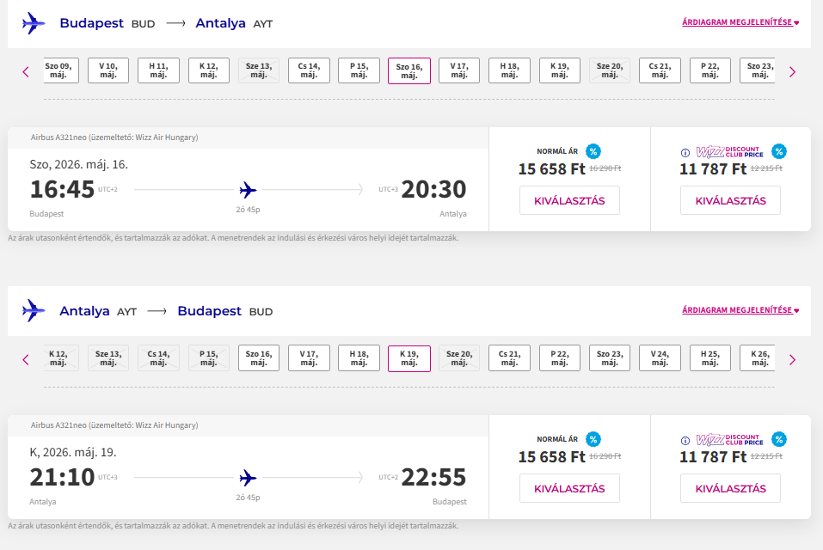Image resolution: width=823 pixels, height=550 pixels.
Task: Show price chart for Budapest to Antalya
Action: click(740, 22)
